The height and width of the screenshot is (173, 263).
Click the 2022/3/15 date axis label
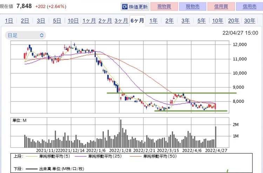point(168,150)
